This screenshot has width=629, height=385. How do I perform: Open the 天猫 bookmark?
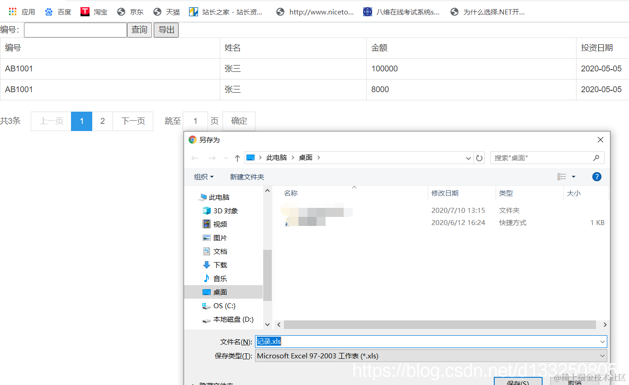pyautogui.click(x=166, y=12)
